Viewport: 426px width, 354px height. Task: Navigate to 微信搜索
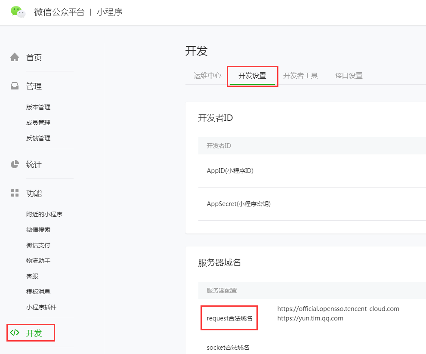point(38,230)
